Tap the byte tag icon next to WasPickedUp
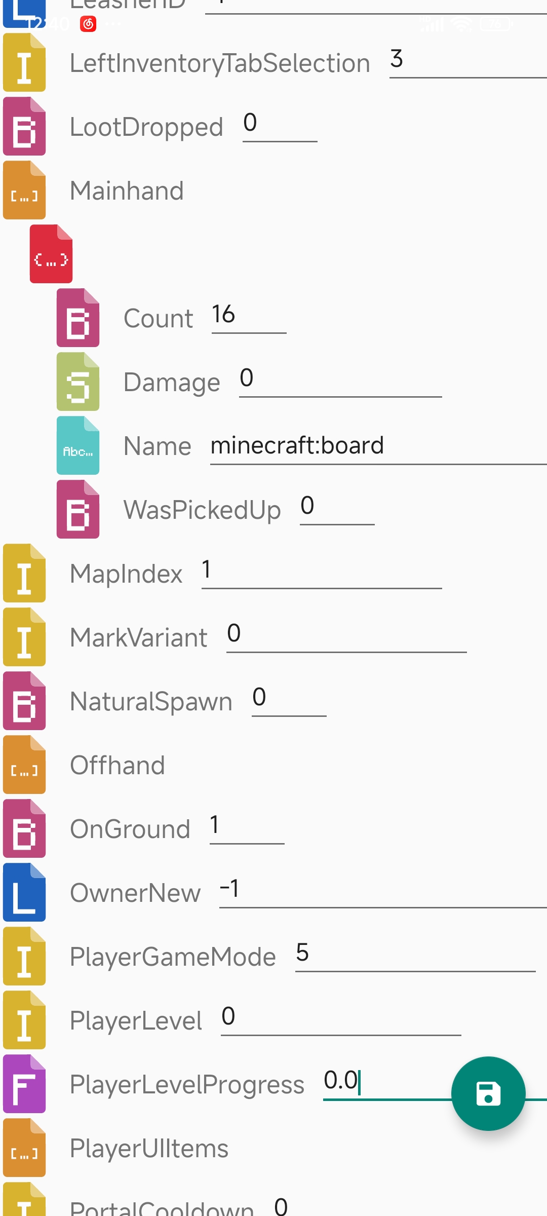This screenshot has height=1216, width=547. 78,510
